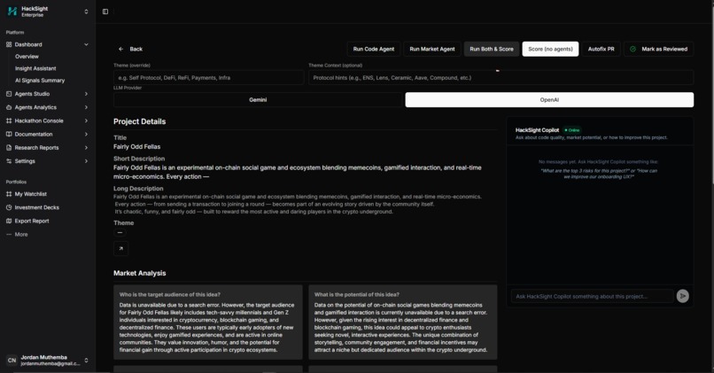Click the Dashboard grid icon
This screenshot has height=373, width=714.
click(9, 44)
